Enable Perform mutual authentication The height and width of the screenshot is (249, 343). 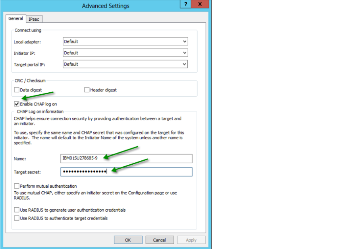[17, 186]
